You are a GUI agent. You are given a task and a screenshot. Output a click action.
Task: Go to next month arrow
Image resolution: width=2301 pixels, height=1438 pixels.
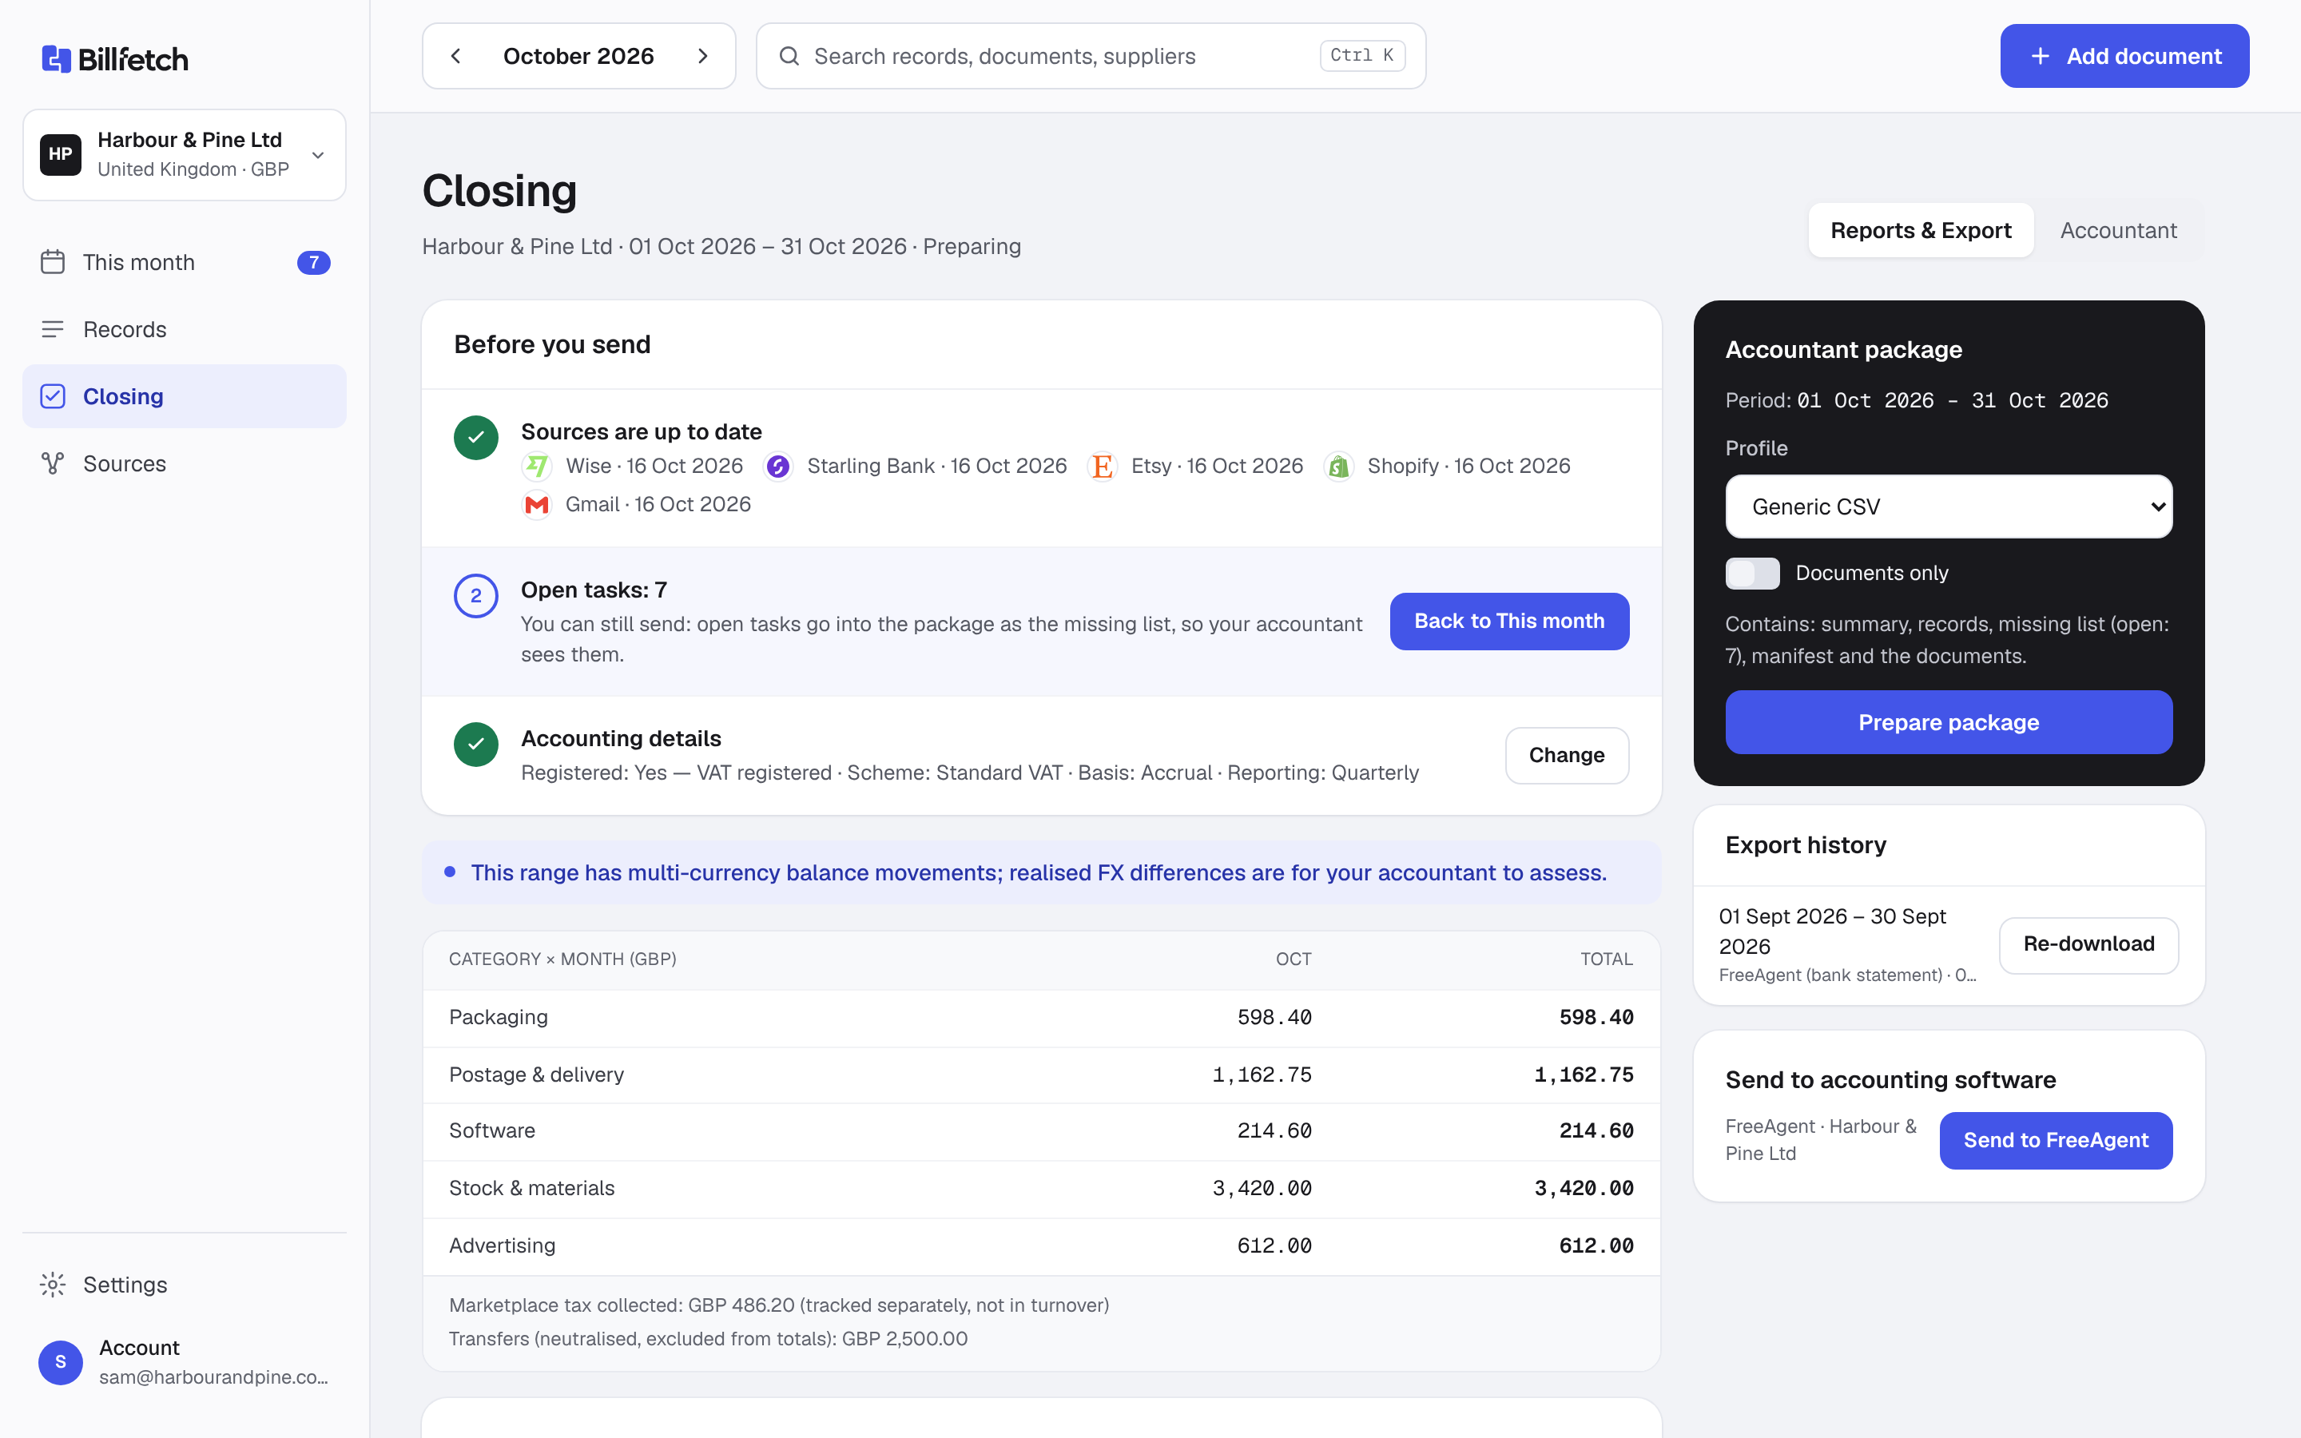(702, 56)
